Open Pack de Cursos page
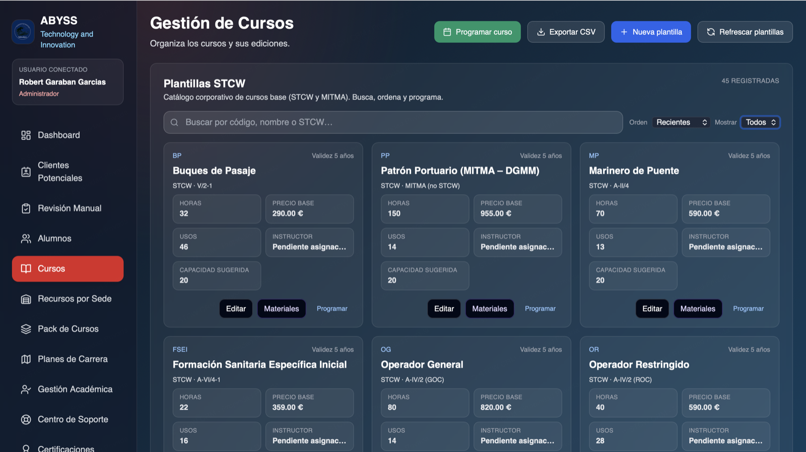Viewport: 806px width, 452px height. click(x=68, y=329)
